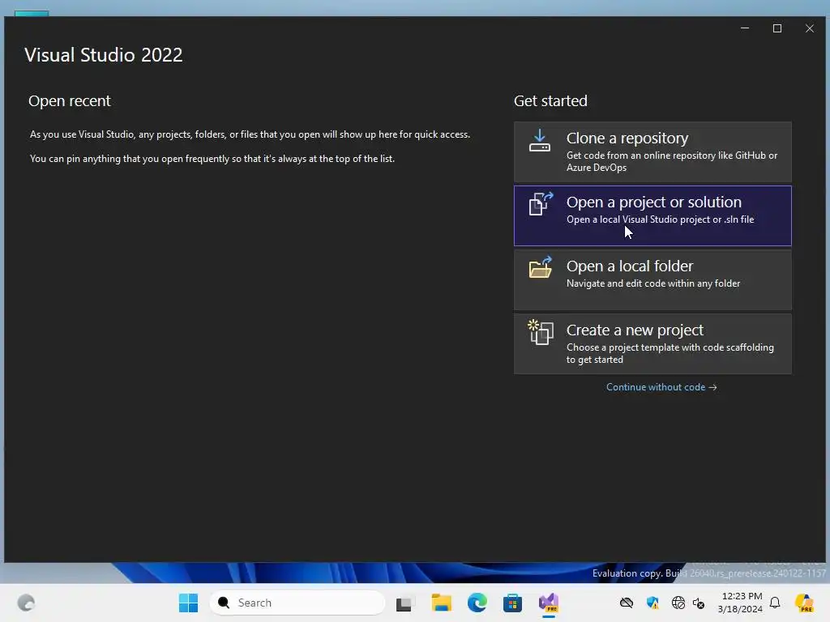The width and height of the screenshot is (830, 622).
Task: Click the network globe tray icon
Action: [x=678, y=603]
